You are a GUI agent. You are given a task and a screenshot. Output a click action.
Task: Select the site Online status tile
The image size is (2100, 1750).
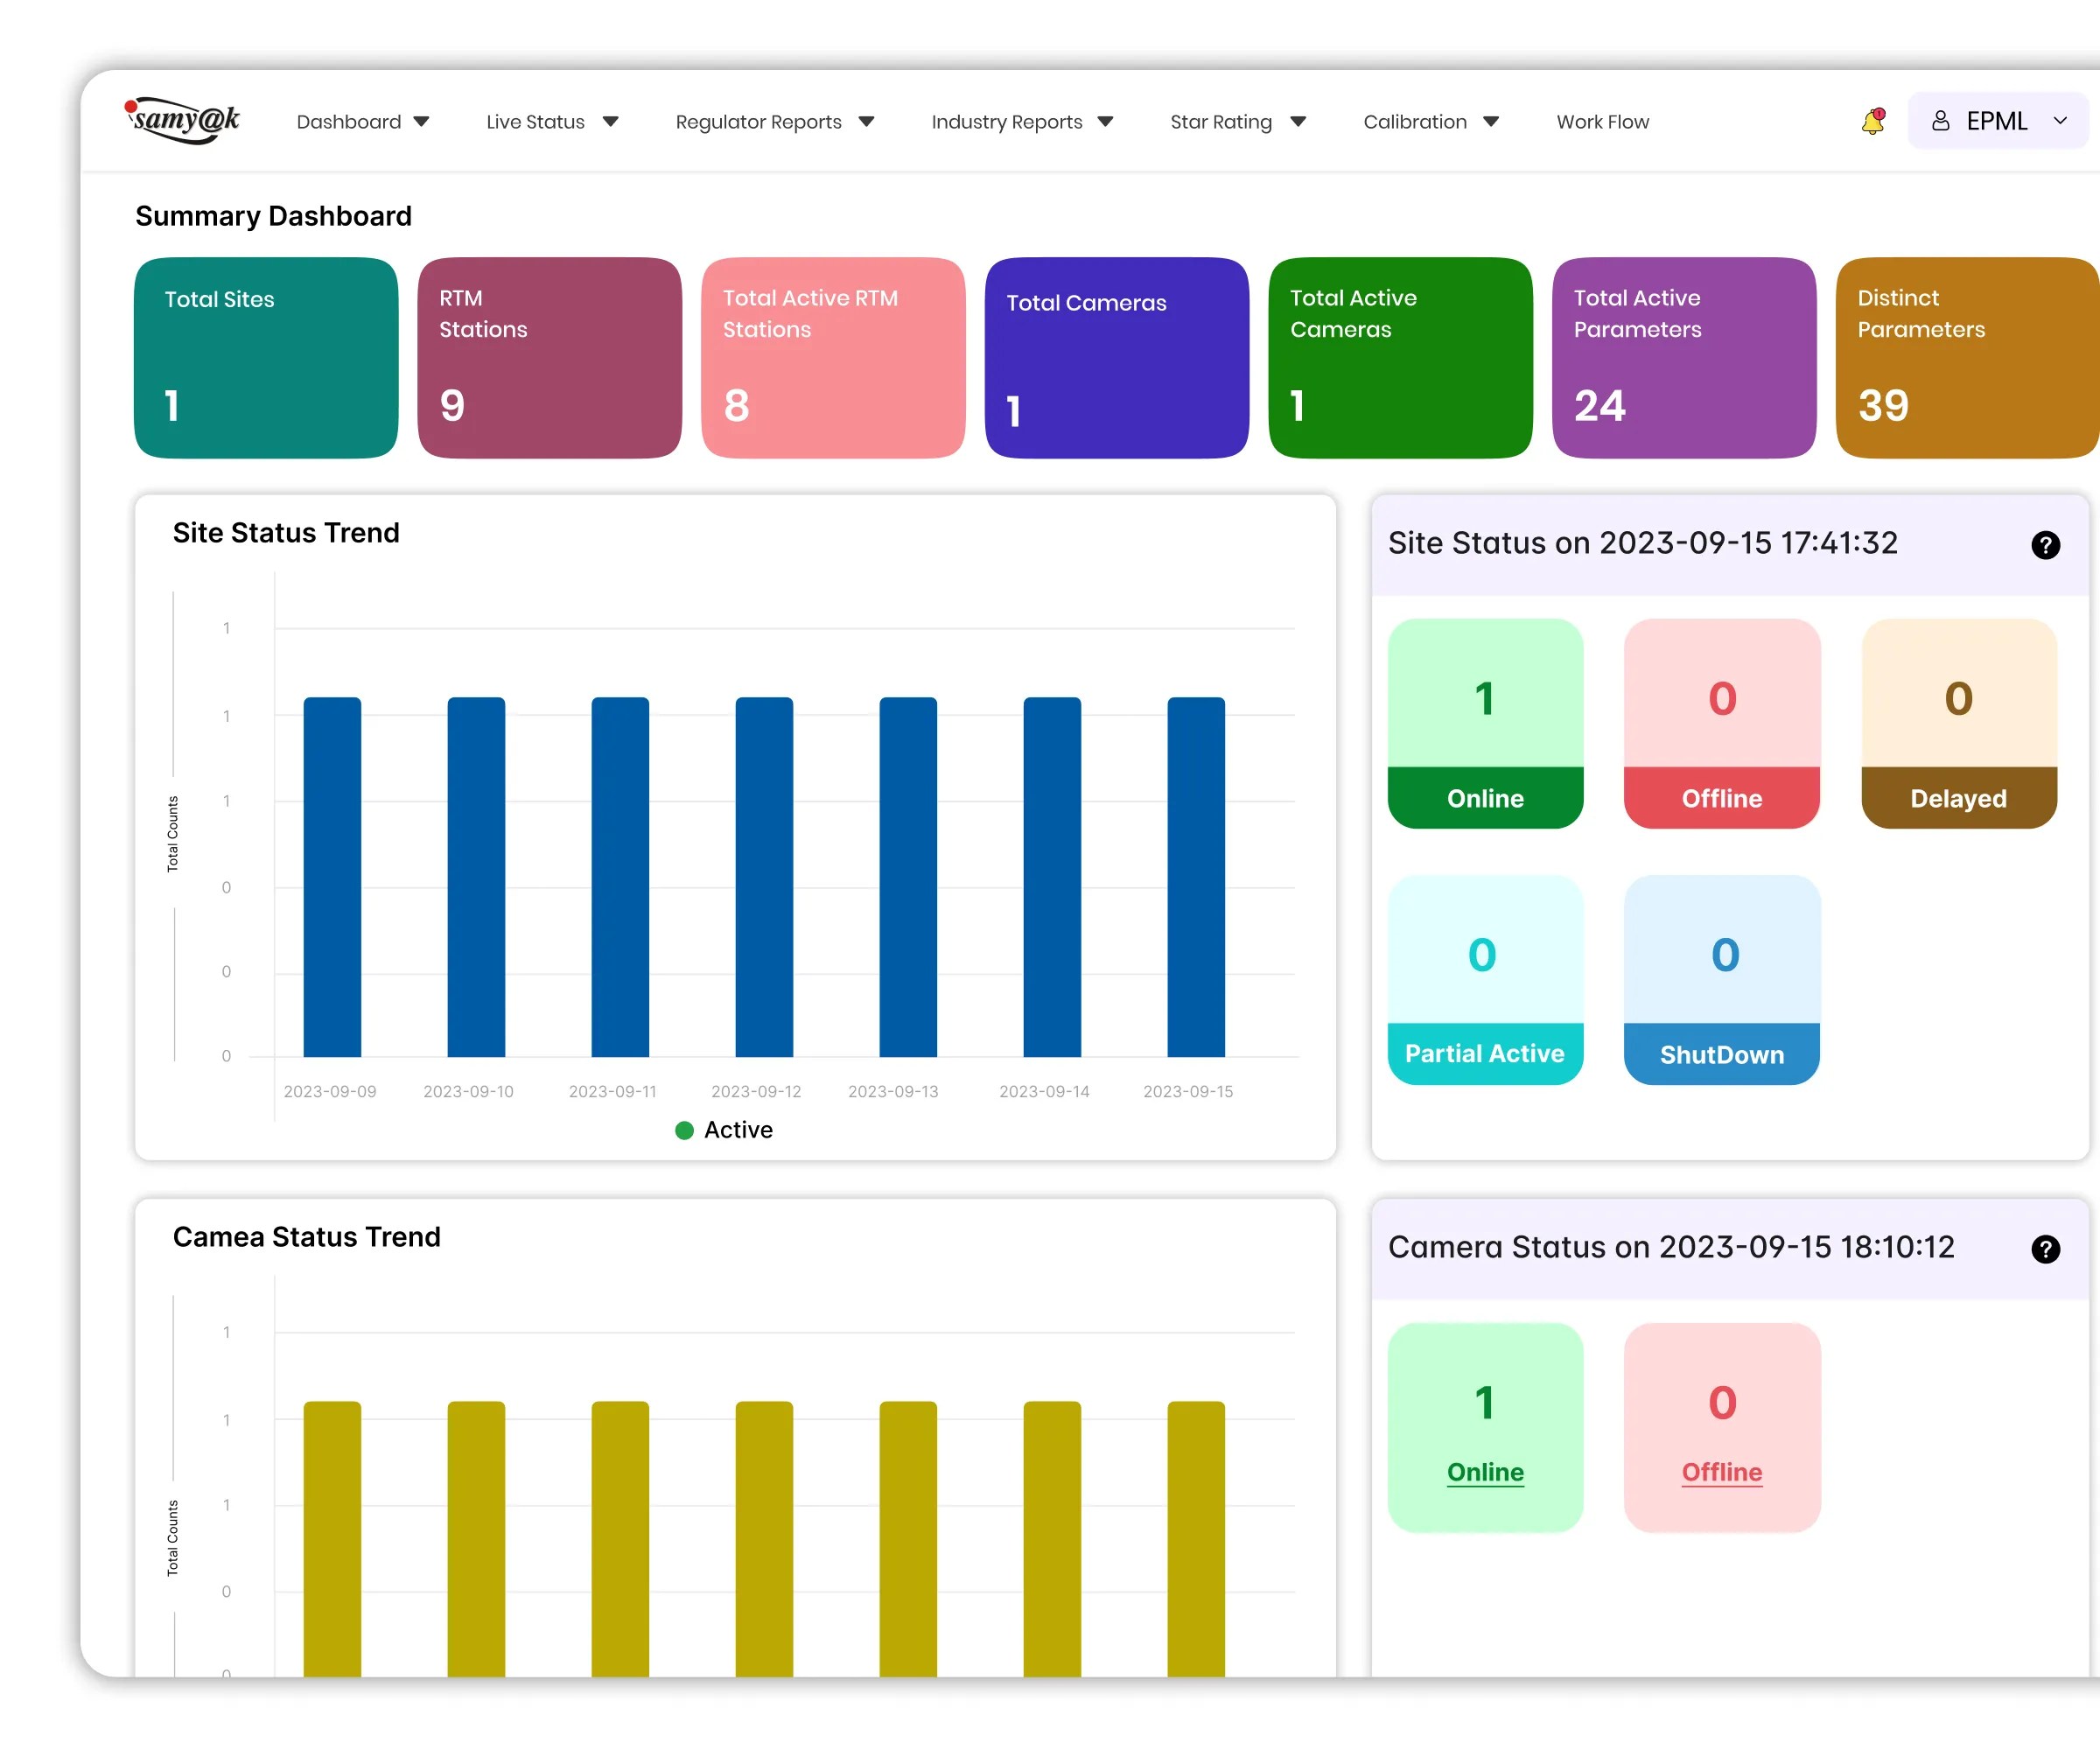tap(1485, 723)
